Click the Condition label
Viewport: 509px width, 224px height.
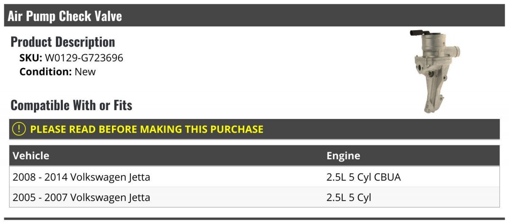(x=46, y=72)
